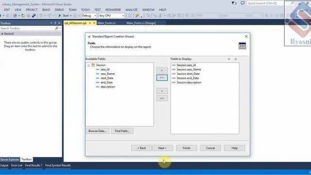Click the wizard Help button

[x=234, y=148]
